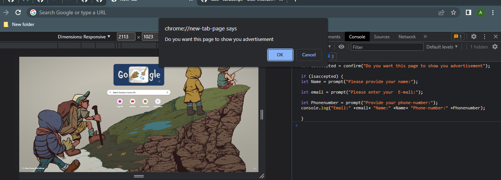The height and width of the screenshot is (180, 501).
Task: Open the Default levels dropdown
Action: [442, 47]
